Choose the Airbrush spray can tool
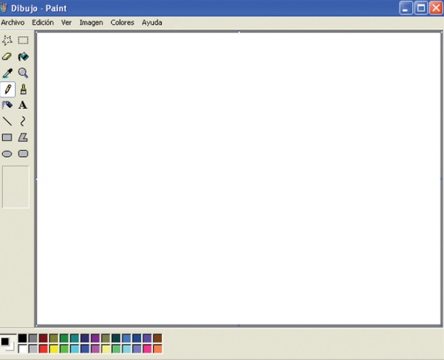This screenshot has width=444, height=360. coord(7,105)
